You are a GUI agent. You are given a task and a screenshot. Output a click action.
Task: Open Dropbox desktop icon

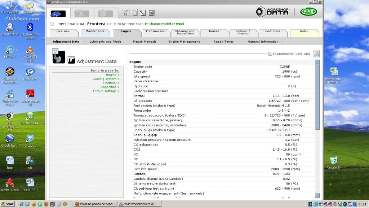[x=30, y=140]
